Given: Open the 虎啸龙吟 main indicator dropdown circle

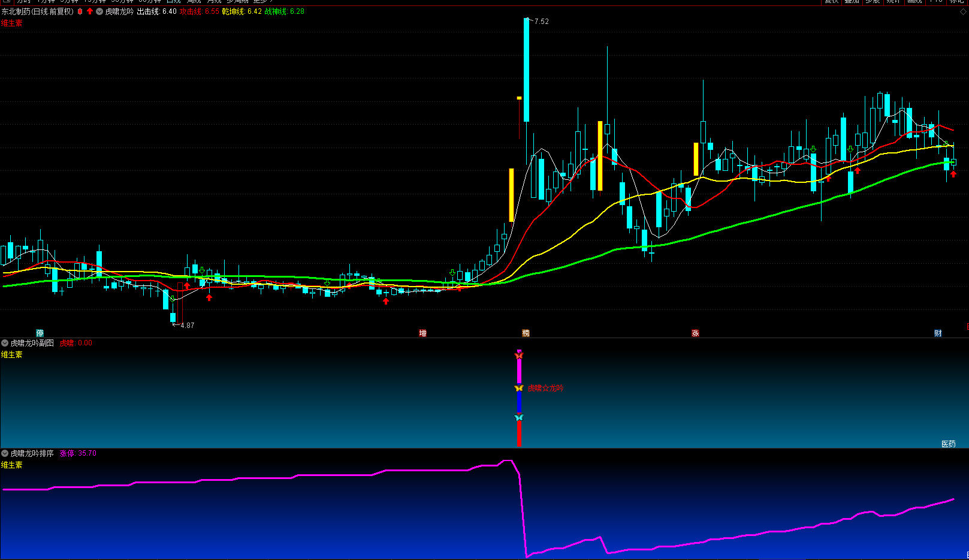Looking at the screenshot, I should [x=99, y=11].
